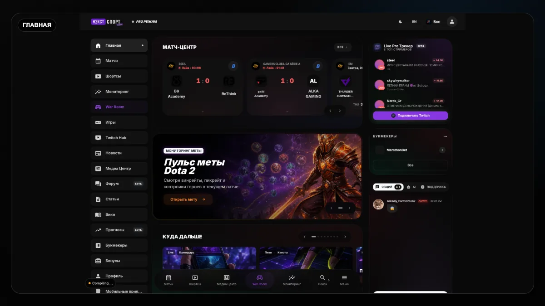The width and height of the screenshot is (545, 306).
Task: Click Arkadiy_Parovozov67 avatar in chat
Action: [378, 204]
